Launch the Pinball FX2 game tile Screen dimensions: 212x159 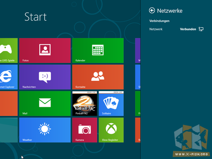84,104
